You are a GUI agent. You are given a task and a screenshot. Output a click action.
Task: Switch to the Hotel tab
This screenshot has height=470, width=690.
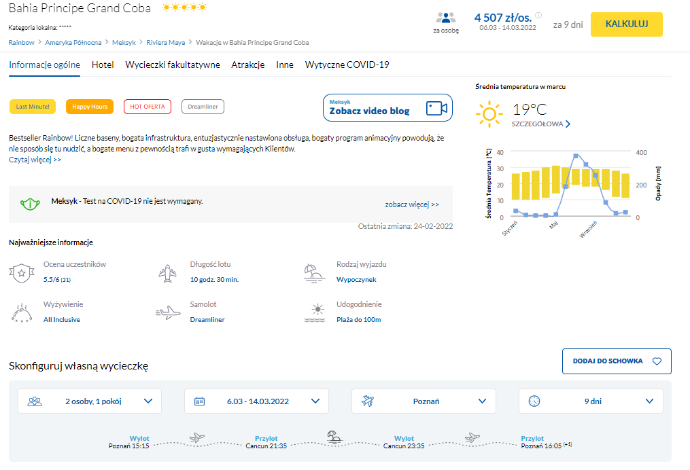(103, 65)
